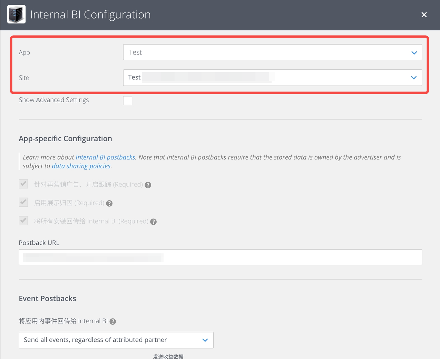
Task: Click the Internal BI Configuration title text
Action: pyautogui.click(x=91, y=14)
